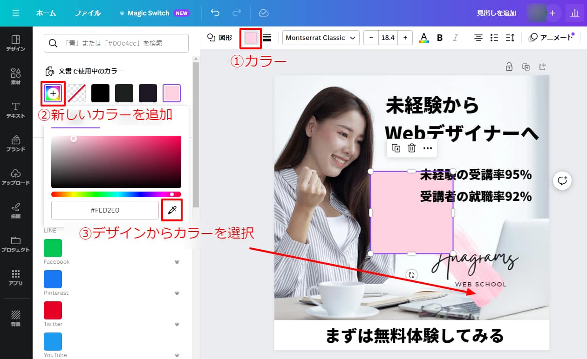587x359 pixels.
Task: Open the three-dot more options menu
Action: click(x=428, y=148)
